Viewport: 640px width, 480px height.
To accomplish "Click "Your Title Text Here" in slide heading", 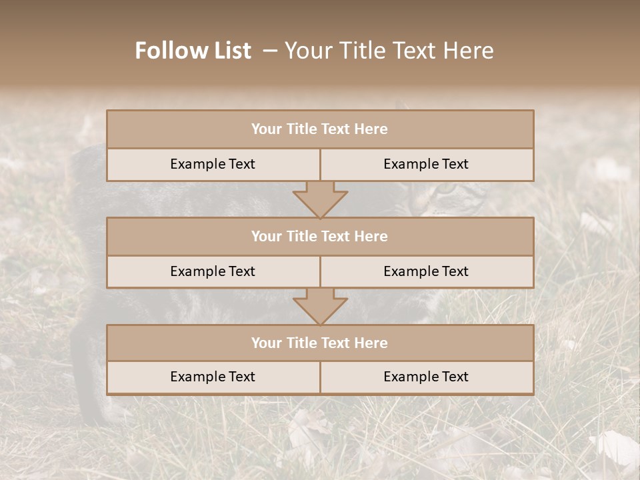I will pos(389,51).
